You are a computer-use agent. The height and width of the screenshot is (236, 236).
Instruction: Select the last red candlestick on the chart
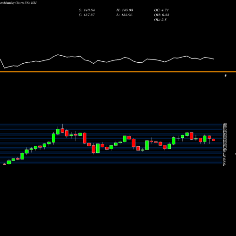click(214, 140)
